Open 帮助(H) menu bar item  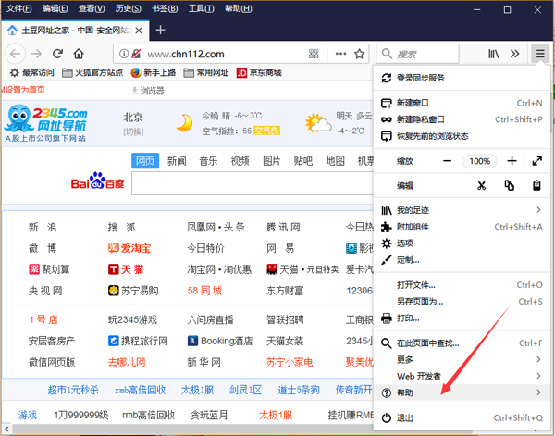tap(239, 9)
